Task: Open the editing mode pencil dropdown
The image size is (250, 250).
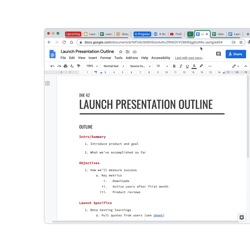Action: (x=235, y=66)
